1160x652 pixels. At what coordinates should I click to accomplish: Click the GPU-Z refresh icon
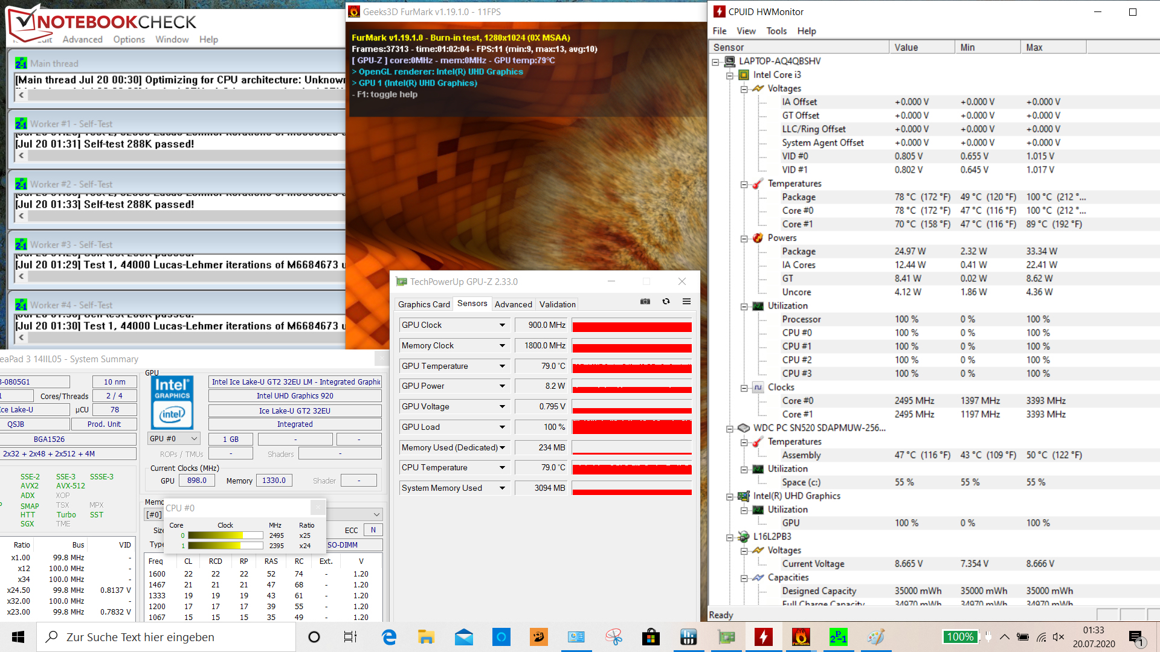[666, 301]
